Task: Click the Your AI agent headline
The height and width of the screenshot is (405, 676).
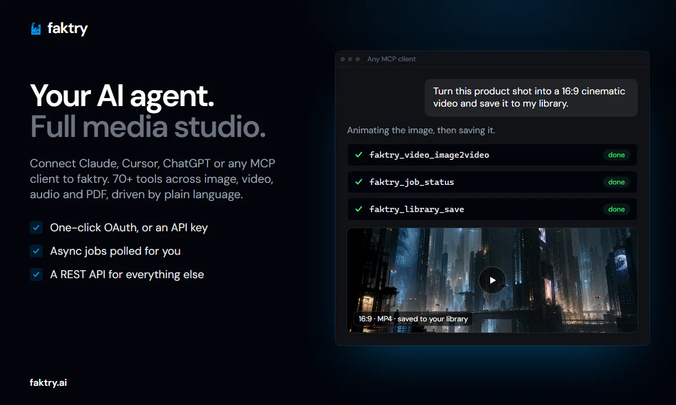Action: point(122,96)
